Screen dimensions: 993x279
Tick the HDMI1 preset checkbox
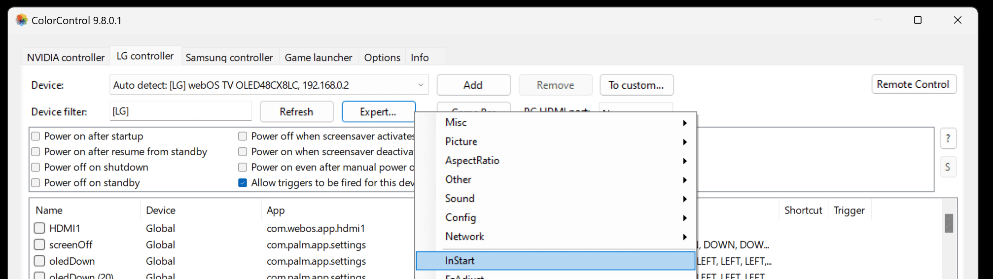pos(39,228)
